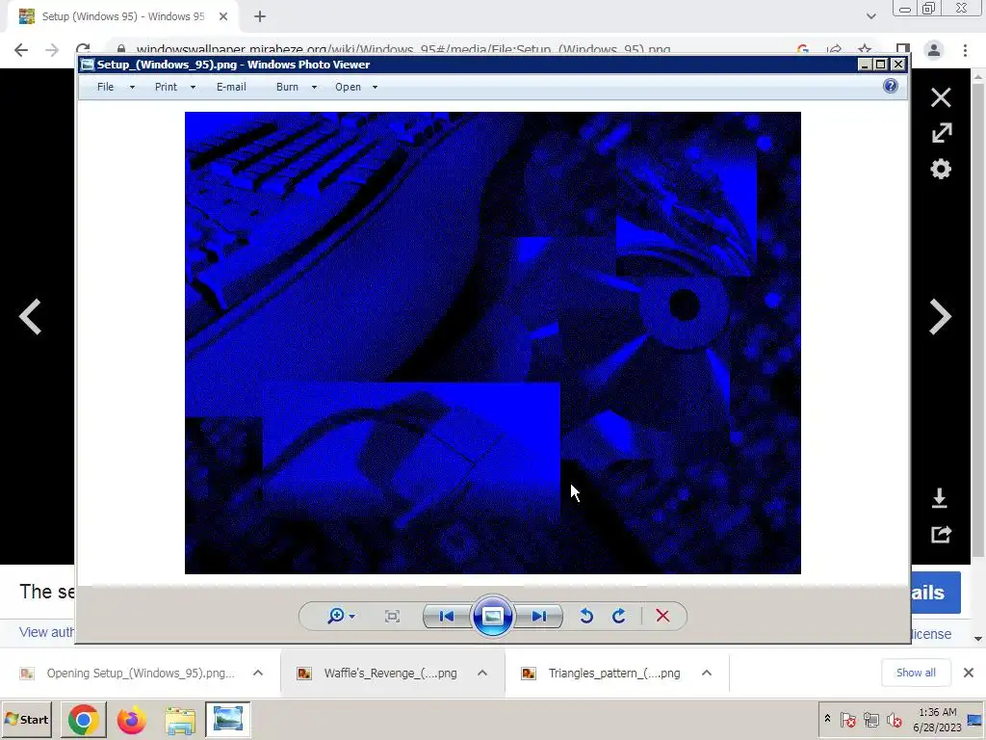Expand options for Triangles_pattern download

pyautogui.click(x=707, y=673)
